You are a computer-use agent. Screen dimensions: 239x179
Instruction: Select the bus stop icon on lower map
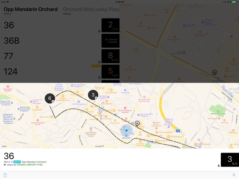tap(137, 123)
